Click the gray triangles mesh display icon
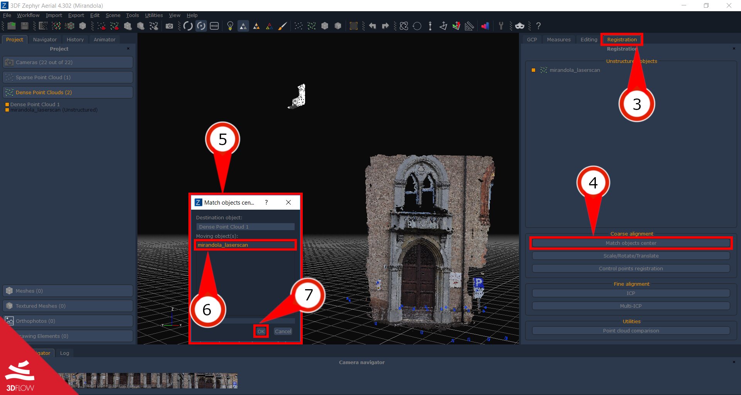Image resolution: width=741 pixels, height=395 pixels. point(243,26)
